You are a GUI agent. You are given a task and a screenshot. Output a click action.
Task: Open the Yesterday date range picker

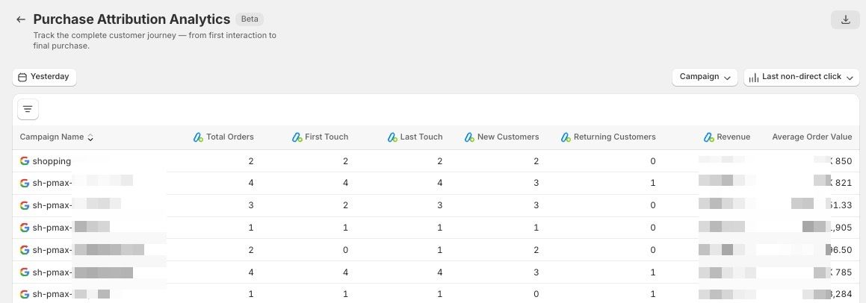click(44, 77)
